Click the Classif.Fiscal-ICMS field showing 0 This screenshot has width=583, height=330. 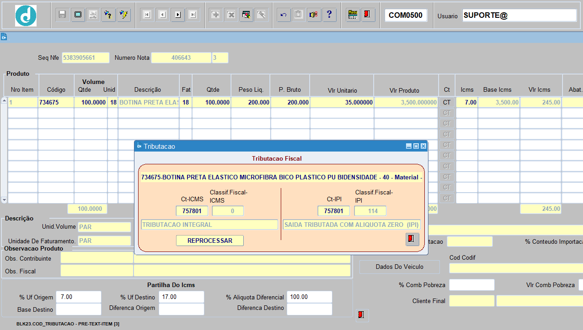tap(228, 211)
